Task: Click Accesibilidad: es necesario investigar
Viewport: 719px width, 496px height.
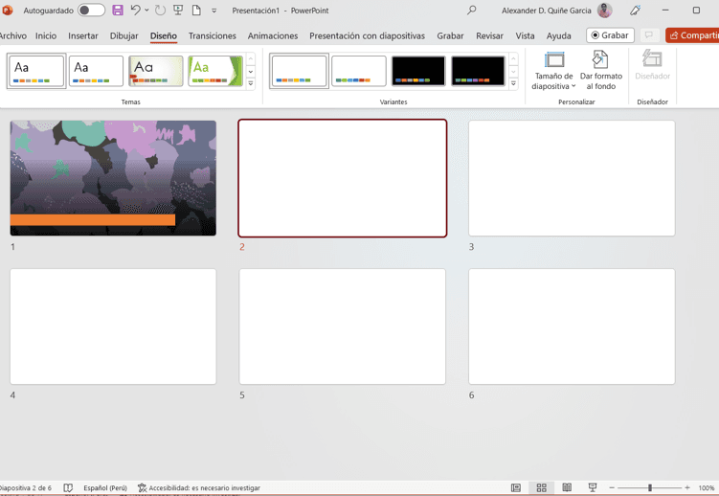Action: [x=199, y=487]
